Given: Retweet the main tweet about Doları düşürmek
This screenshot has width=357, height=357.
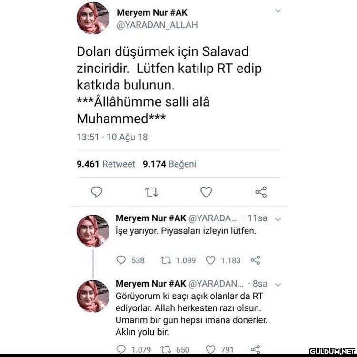Looking at the screenshot, I should [x=151, y=192].
